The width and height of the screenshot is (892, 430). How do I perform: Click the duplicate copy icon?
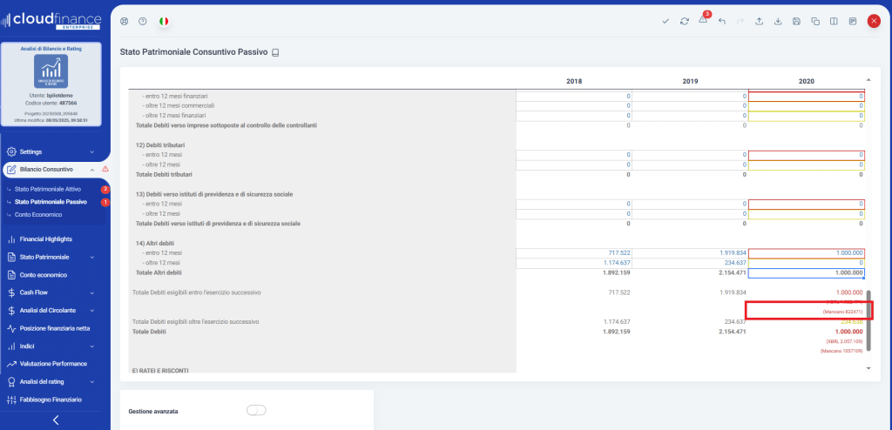click(815, 21)
